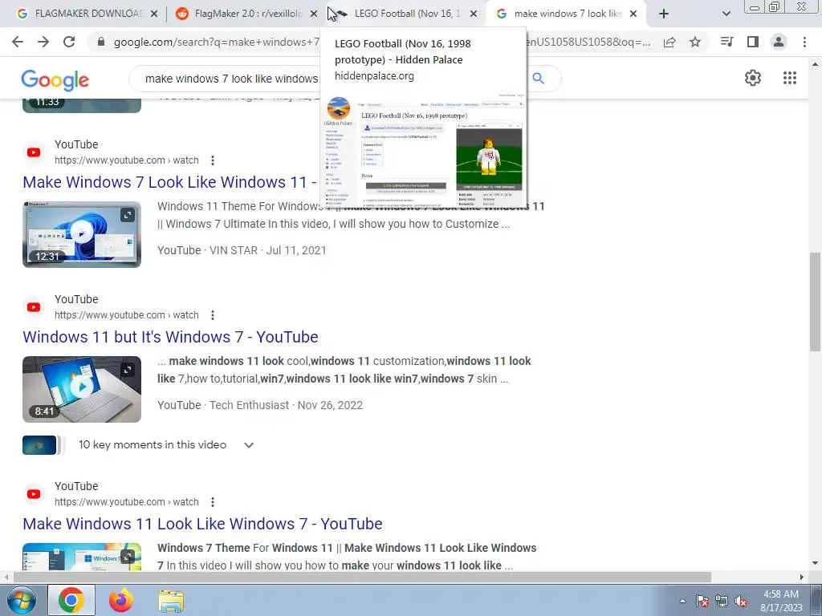Open Google quick settings gear
Screen dimensions: 822x616
(753, 78)
